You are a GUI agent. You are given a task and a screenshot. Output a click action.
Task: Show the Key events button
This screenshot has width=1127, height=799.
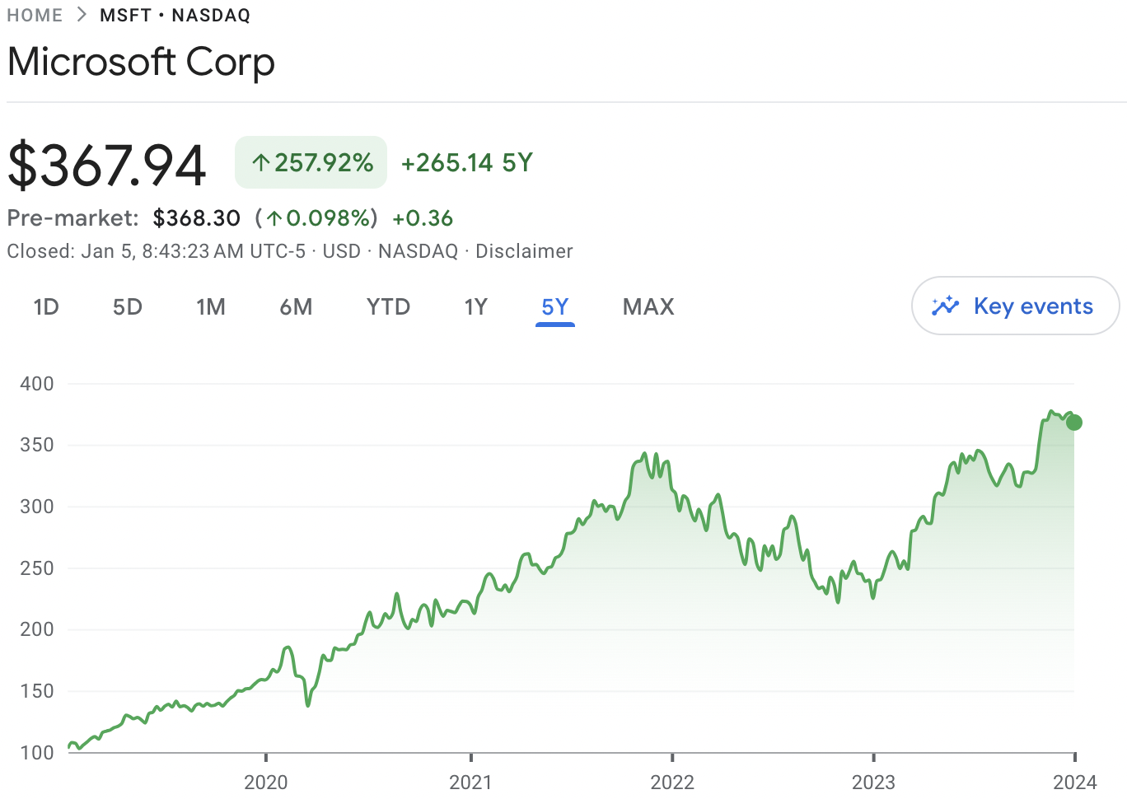click(1015, 306)
